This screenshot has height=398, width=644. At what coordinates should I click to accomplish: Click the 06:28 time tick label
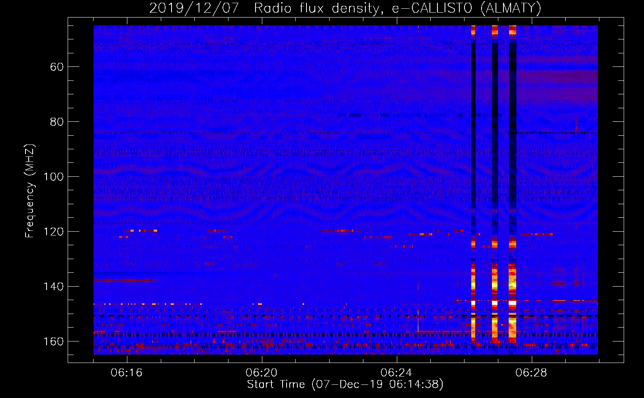531,373
